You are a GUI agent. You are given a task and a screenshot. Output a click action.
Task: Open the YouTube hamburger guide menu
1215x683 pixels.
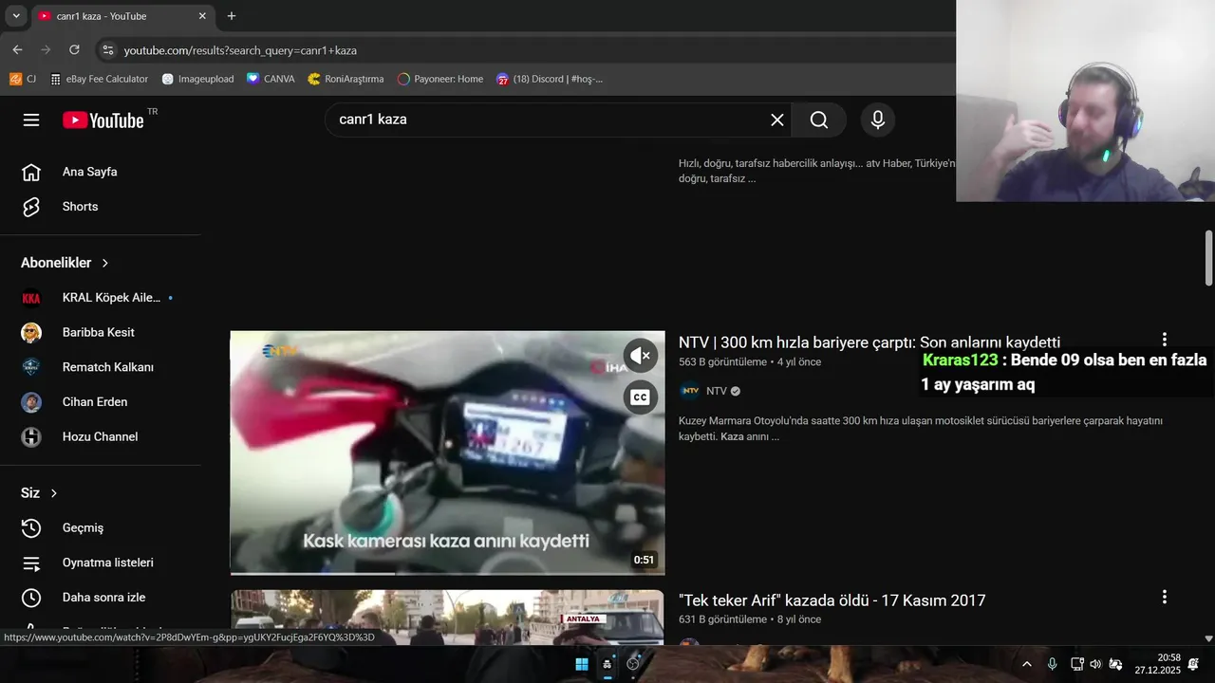(31, 120)
